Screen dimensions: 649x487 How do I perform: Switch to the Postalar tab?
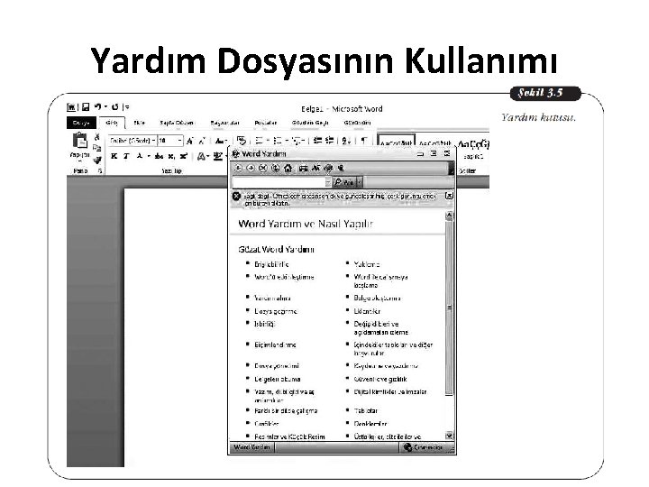tap(266, 123)
